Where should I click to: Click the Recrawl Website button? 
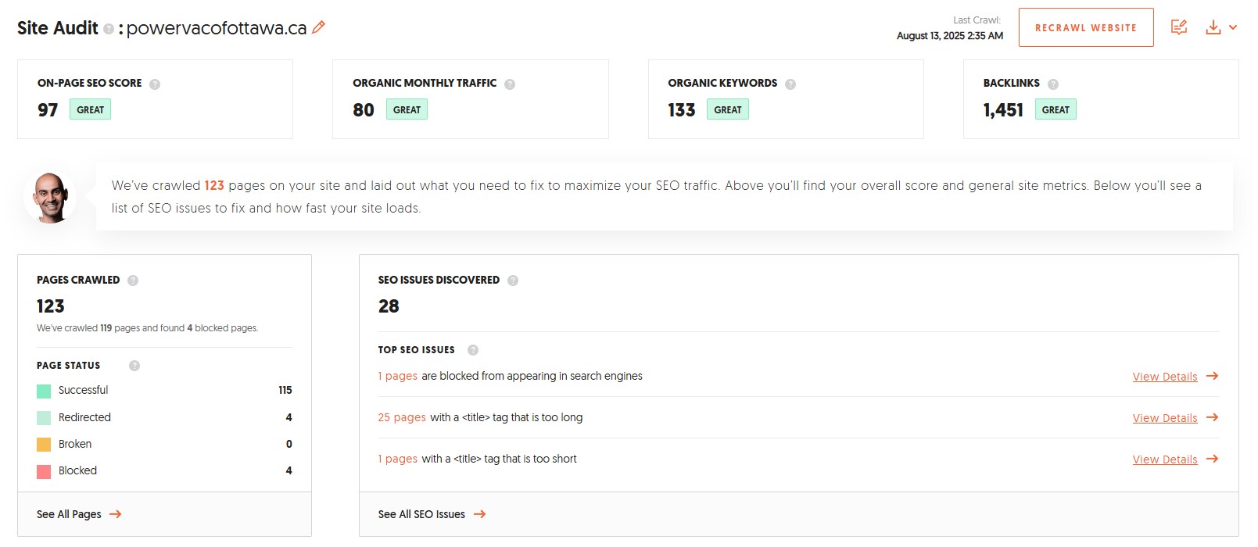(1085, 27)
